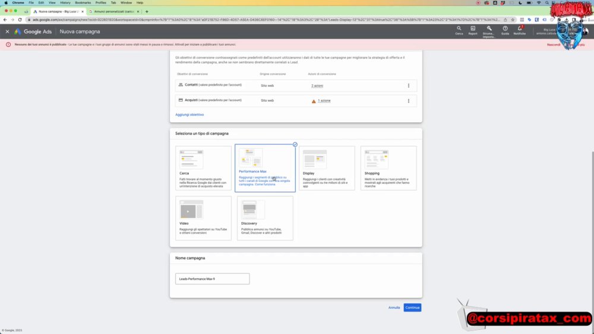Click Nascondi in the alert banner
This screenshot has width=594, height=334.
point(554,45)
